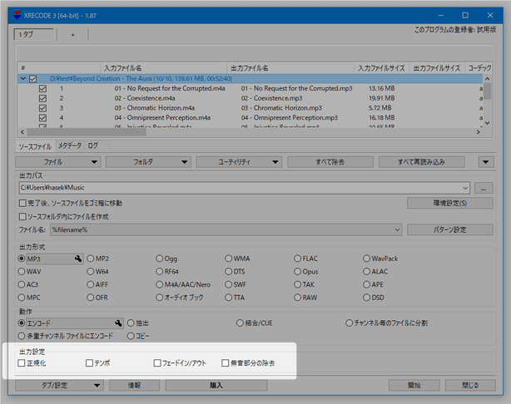Click the 購入 button

(216, 386)
